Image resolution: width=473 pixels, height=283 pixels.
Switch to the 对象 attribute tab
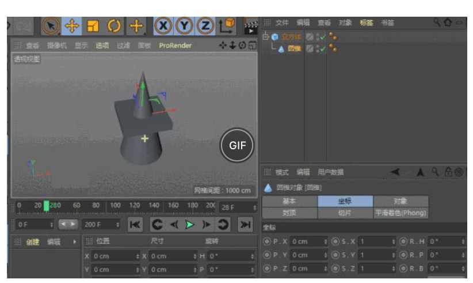pyautogui.click(x=400, y=201)
